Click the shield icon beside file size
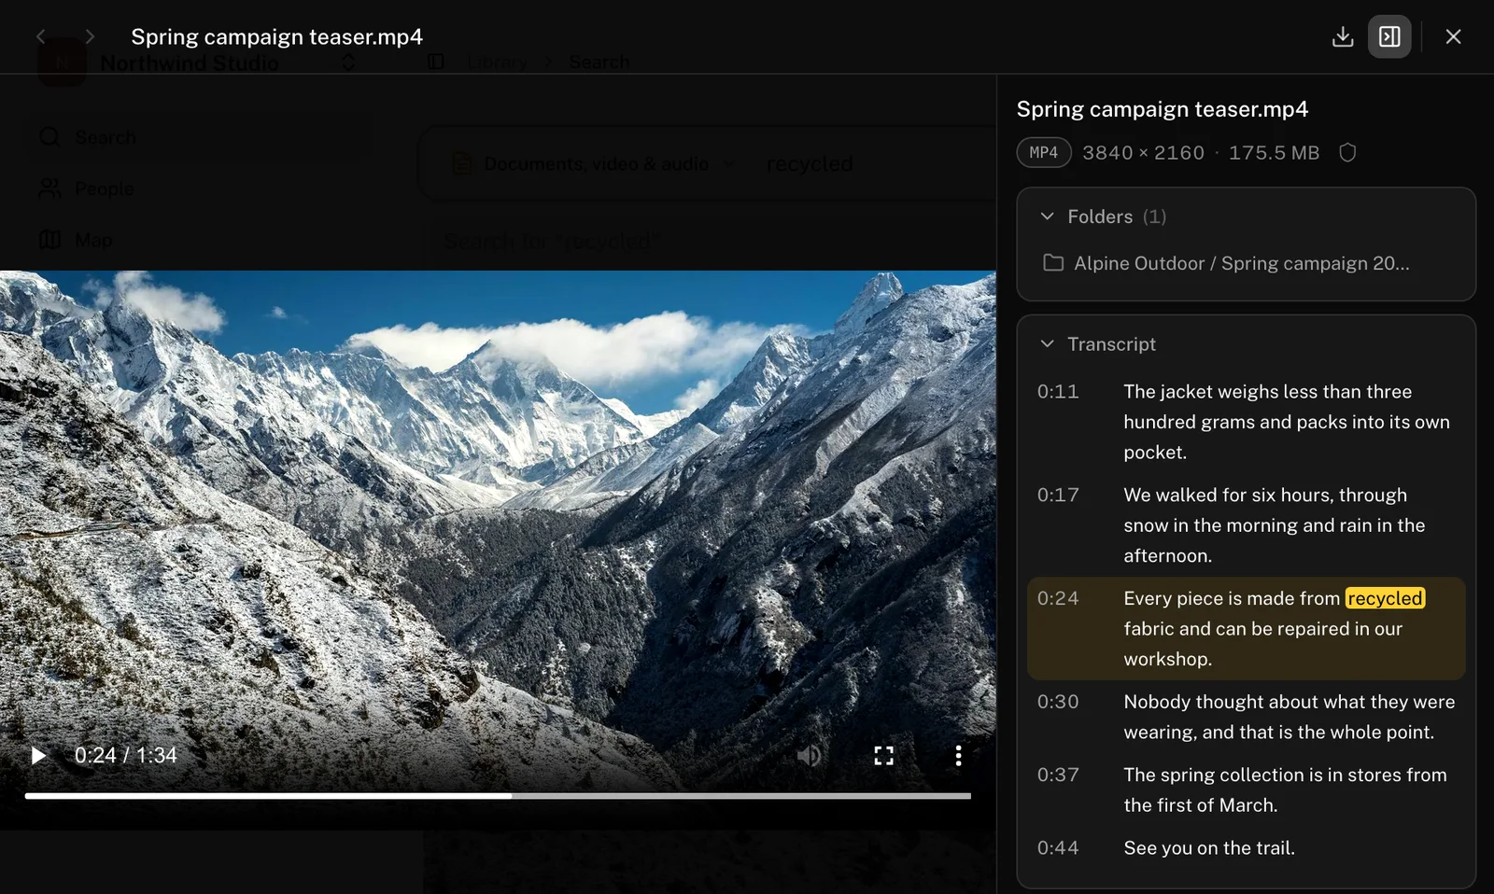 [1347, 152]
